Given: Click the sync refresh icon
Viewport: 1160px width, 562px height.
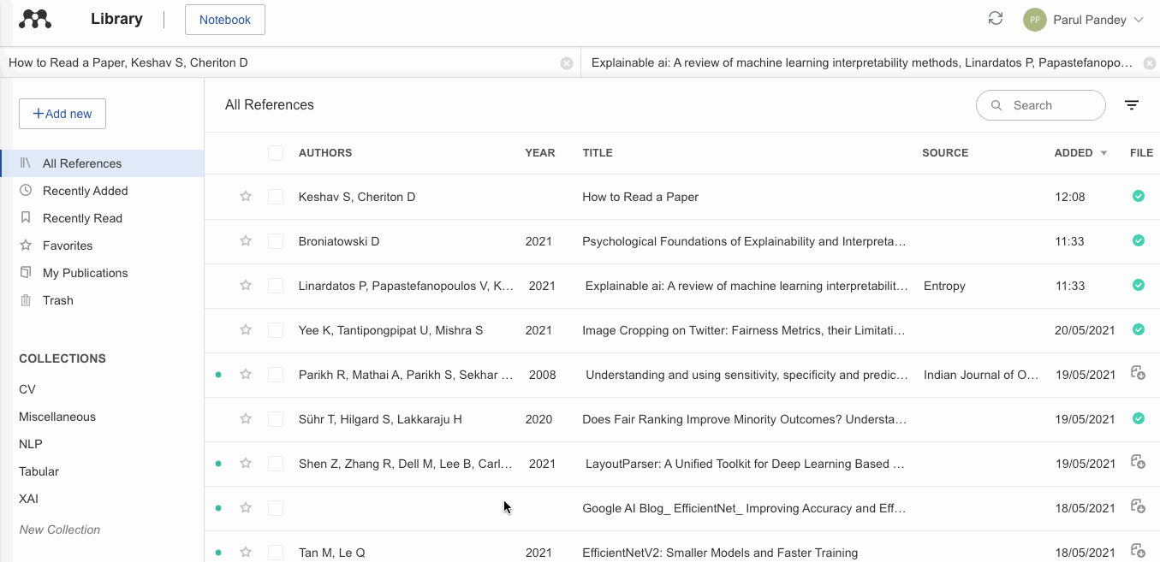Looking at the screenshot, I should click(x=996, y=19).
